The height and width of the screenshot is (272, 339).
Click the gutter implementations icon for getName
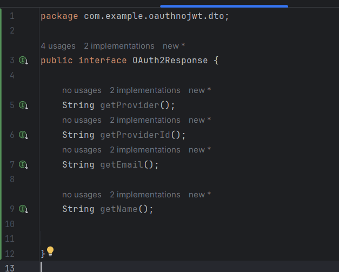pos(23,209)
